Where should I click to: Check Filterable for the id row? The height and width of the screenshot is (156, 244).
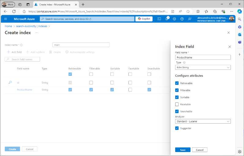point(91,83)
